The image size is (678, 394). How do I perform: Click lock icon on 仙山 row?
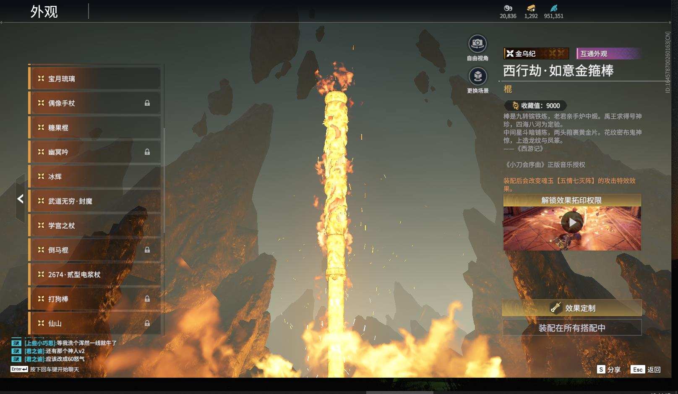tap(147, 323)
